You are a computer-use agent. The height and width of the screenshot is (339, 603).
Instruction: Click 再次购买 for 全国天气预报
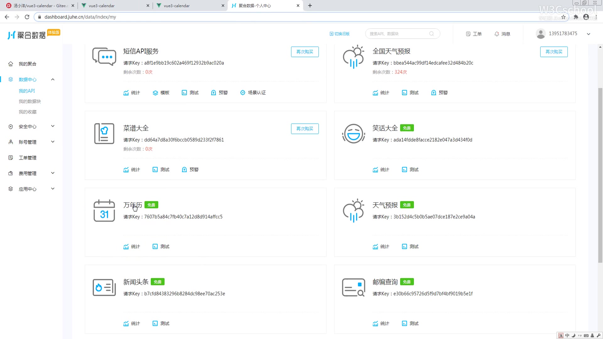555,52
